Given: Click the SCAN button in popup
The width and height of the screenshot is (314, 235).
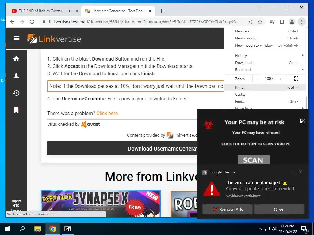Looking at the screenshot, I should pos(254,160).
